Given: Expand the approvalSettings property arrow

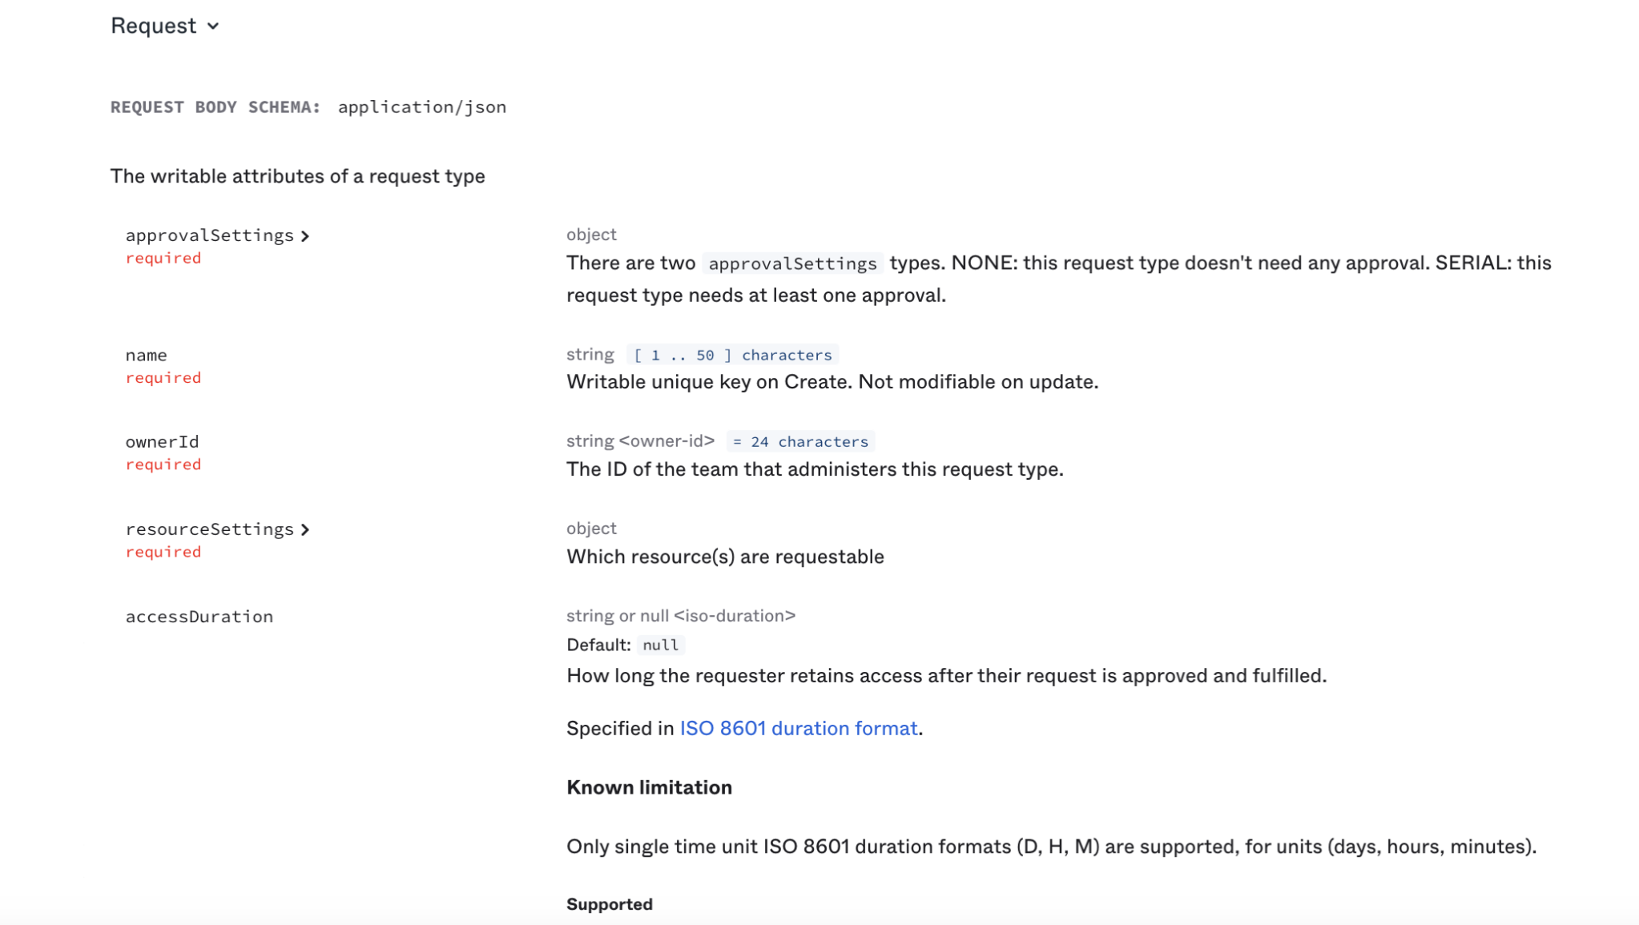Looking at the screenshot, I should pos(305,236).
